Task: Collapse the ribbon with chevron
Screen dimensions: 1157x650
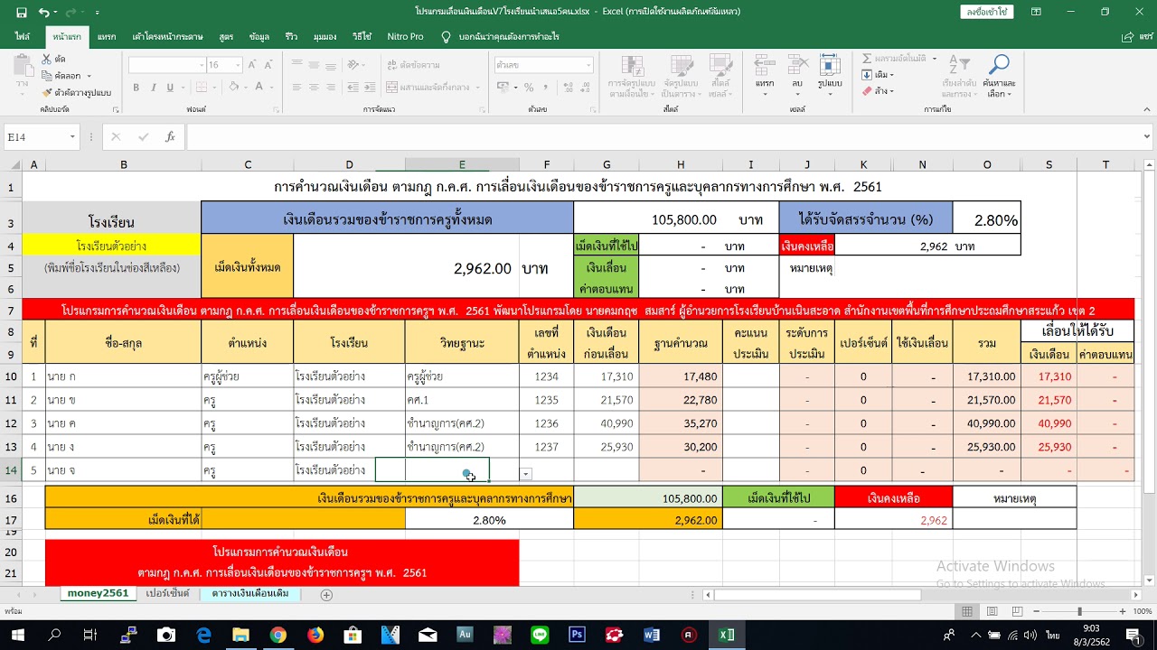Action: 1146,109
